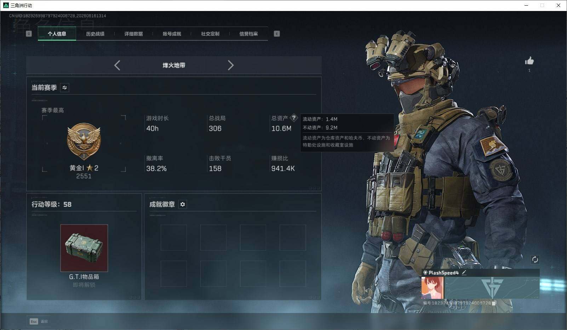Select the 社交定制 tab

point(210,34)
